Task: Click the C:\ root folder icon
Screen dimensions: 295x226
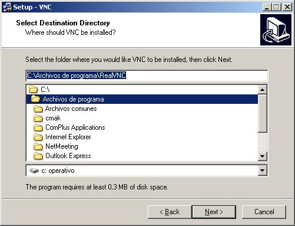Action: 34,90
